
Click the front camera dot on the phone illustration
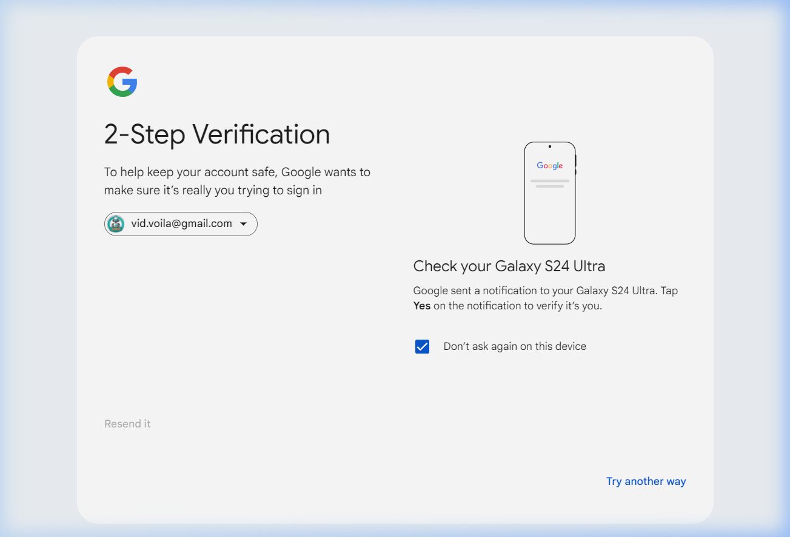tap(550, 147)
